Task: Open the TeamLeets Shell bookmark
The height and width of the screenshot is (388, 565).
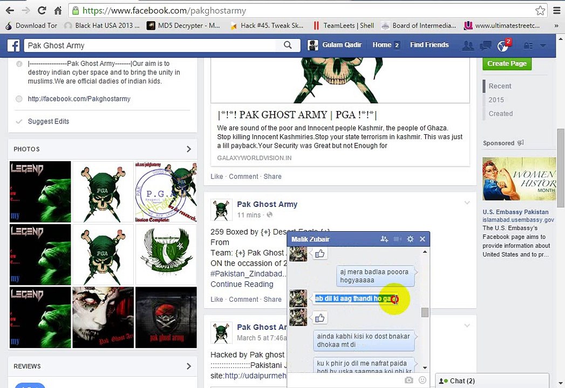Action: pyautogui.click(x=343, y=25)
